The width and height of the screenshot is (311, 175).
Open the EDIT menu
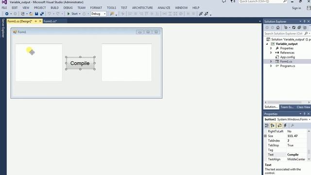[15, 8]
